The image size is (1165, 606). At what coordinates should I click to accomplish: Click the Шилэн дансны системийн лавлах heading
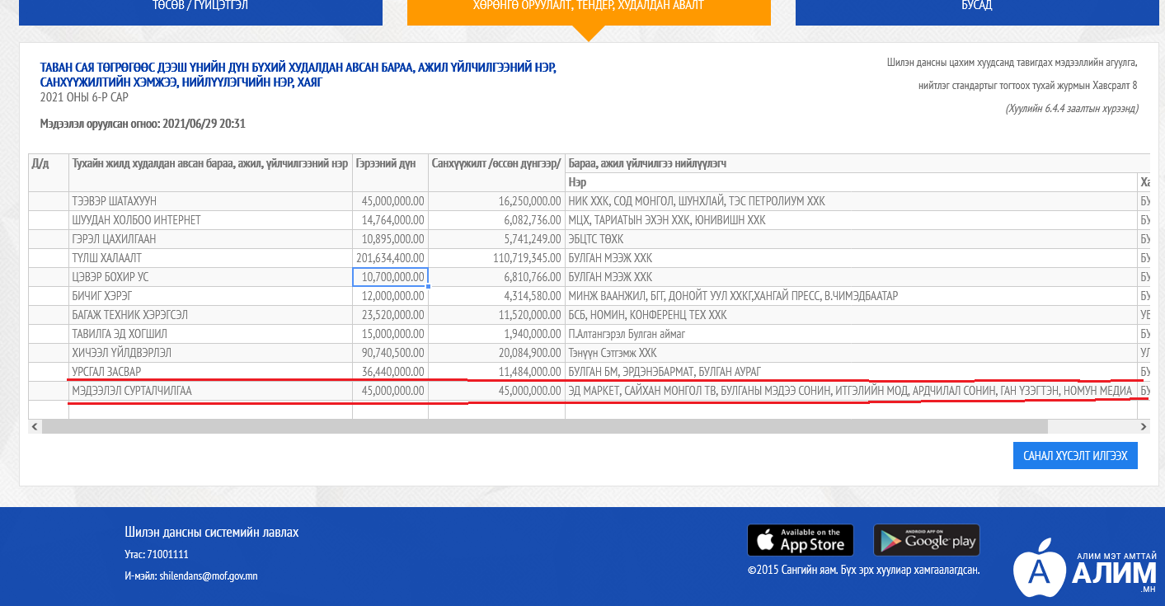(212, 532)
